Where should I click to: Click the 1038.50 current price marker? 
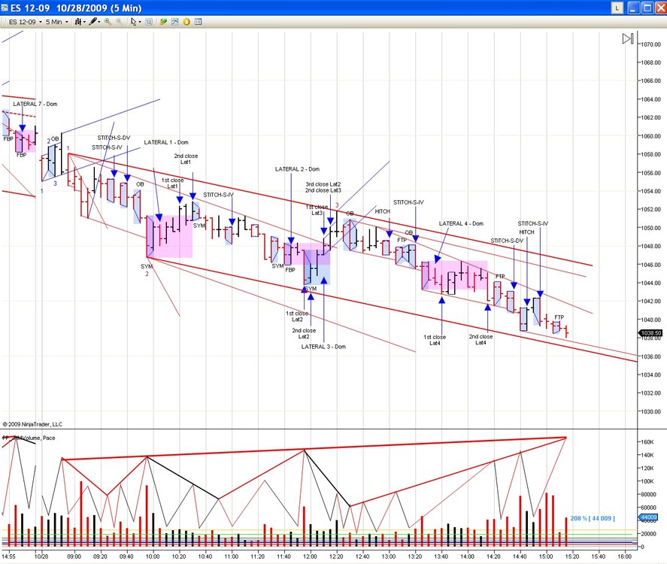coord(651,333)
